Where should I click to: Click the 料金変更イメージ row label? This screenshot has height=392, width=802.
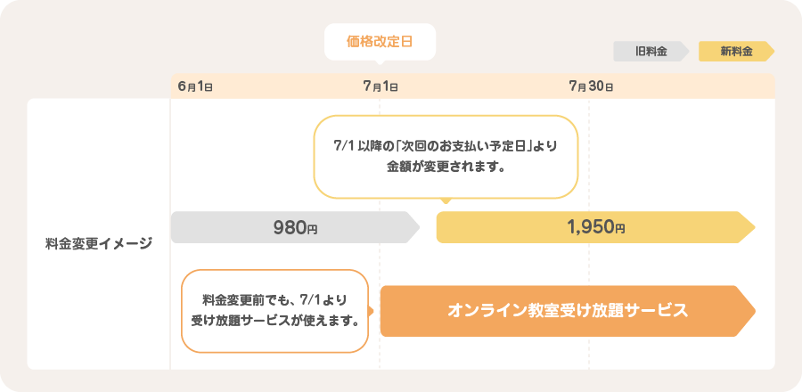[99, 243]
